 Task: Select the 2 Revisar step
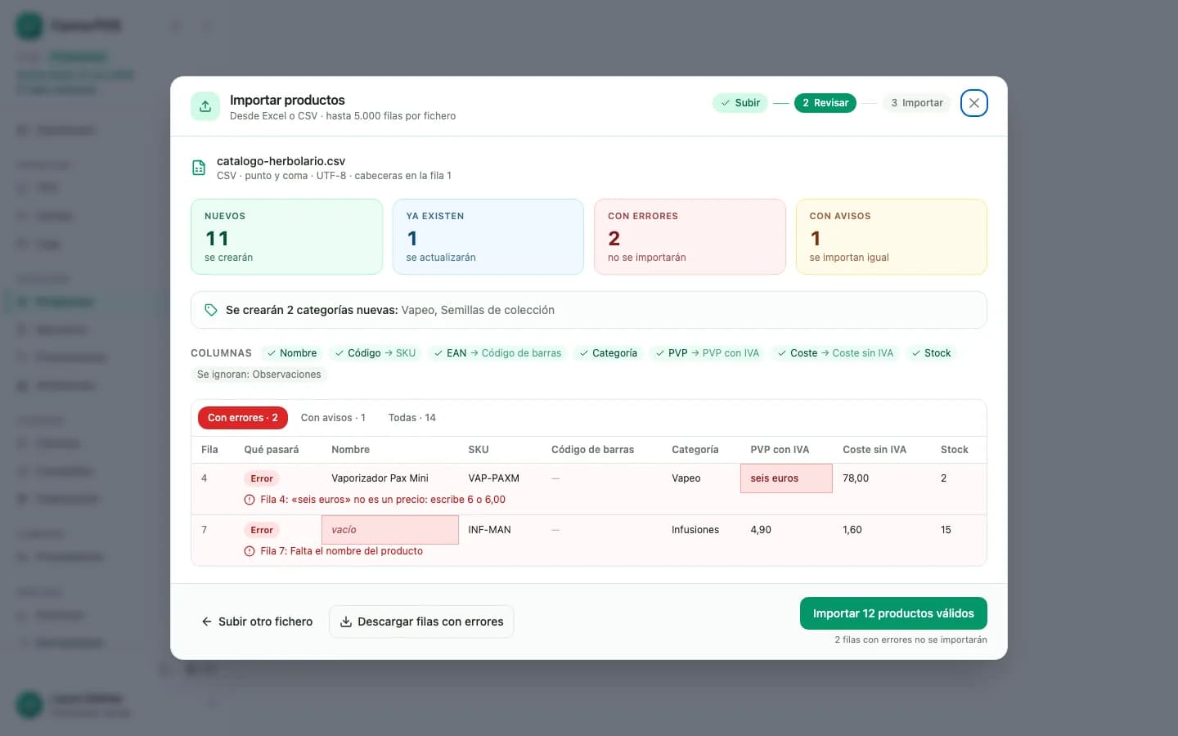[825, 103]
